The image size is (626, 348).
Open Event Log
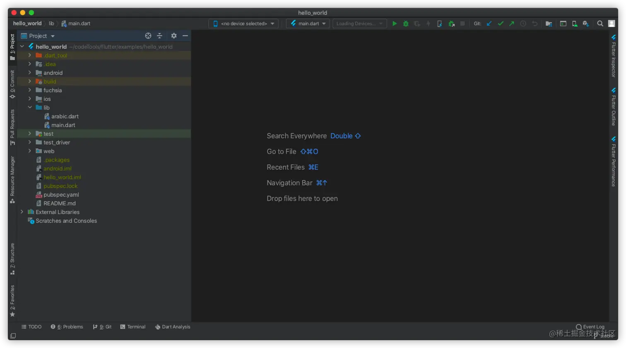point(590,327)
